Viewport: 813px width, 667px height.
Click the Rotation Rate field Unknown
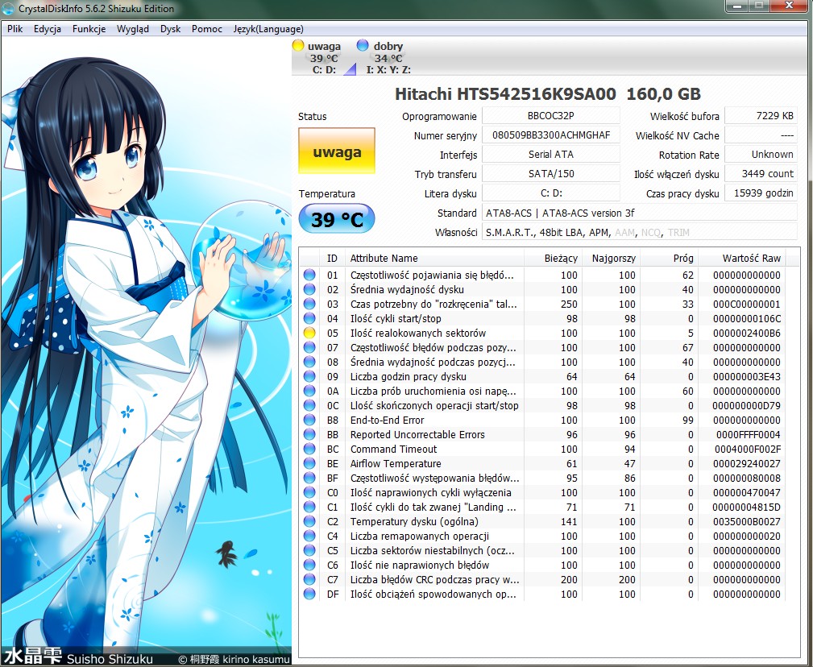(x=761, y=155)
